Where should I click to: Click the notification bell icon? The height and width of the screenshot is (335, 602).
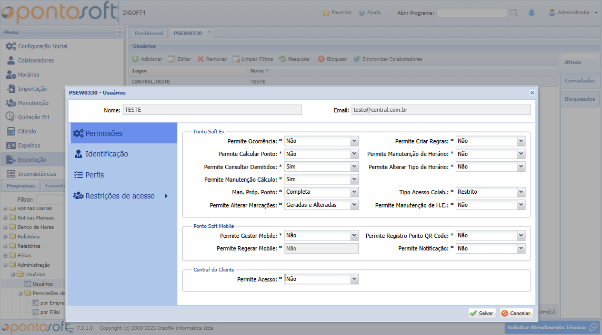tap(531, 13)
